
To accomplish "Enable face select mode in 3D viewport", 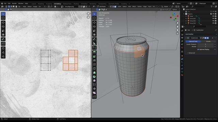I will (x=115, y=6).
